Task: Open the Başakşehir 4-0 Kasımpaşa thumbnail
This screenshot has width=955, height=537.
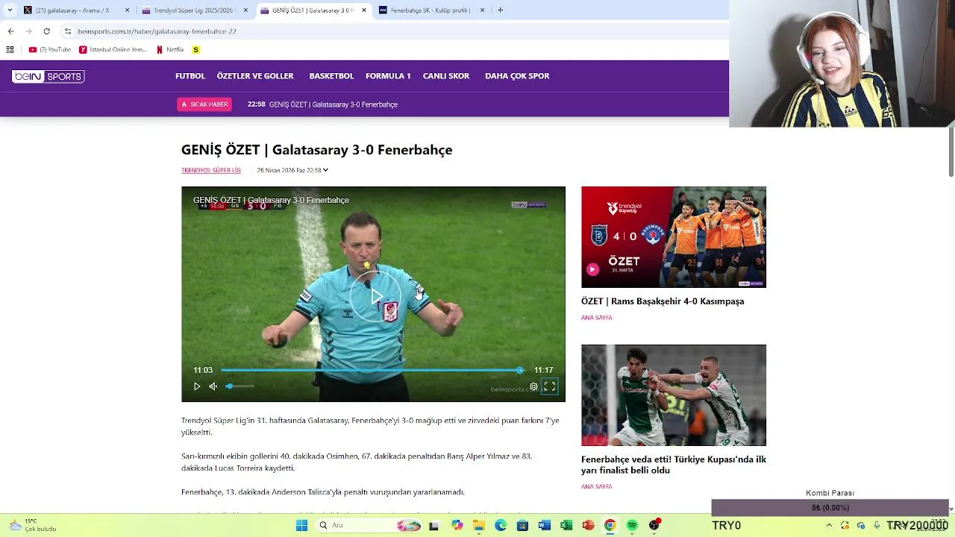Action: 674,237
